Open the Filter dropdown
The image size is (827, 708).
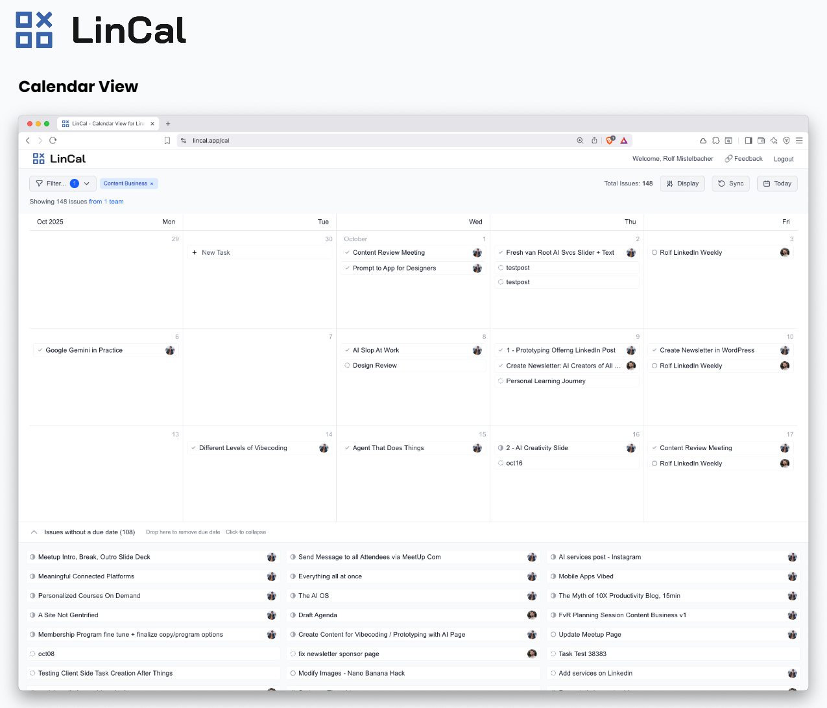coord(62,183)
